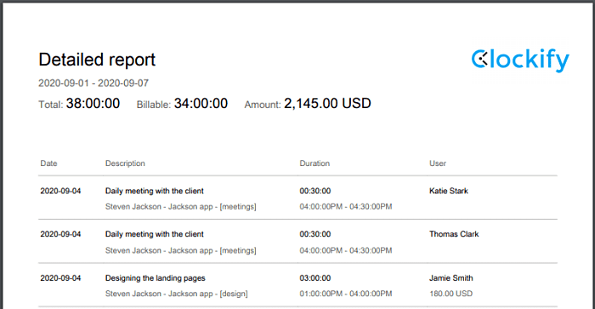Click the "Total:" label
Image resolution: width=595 pixels, height=309 pixels.
pos(51,105)
